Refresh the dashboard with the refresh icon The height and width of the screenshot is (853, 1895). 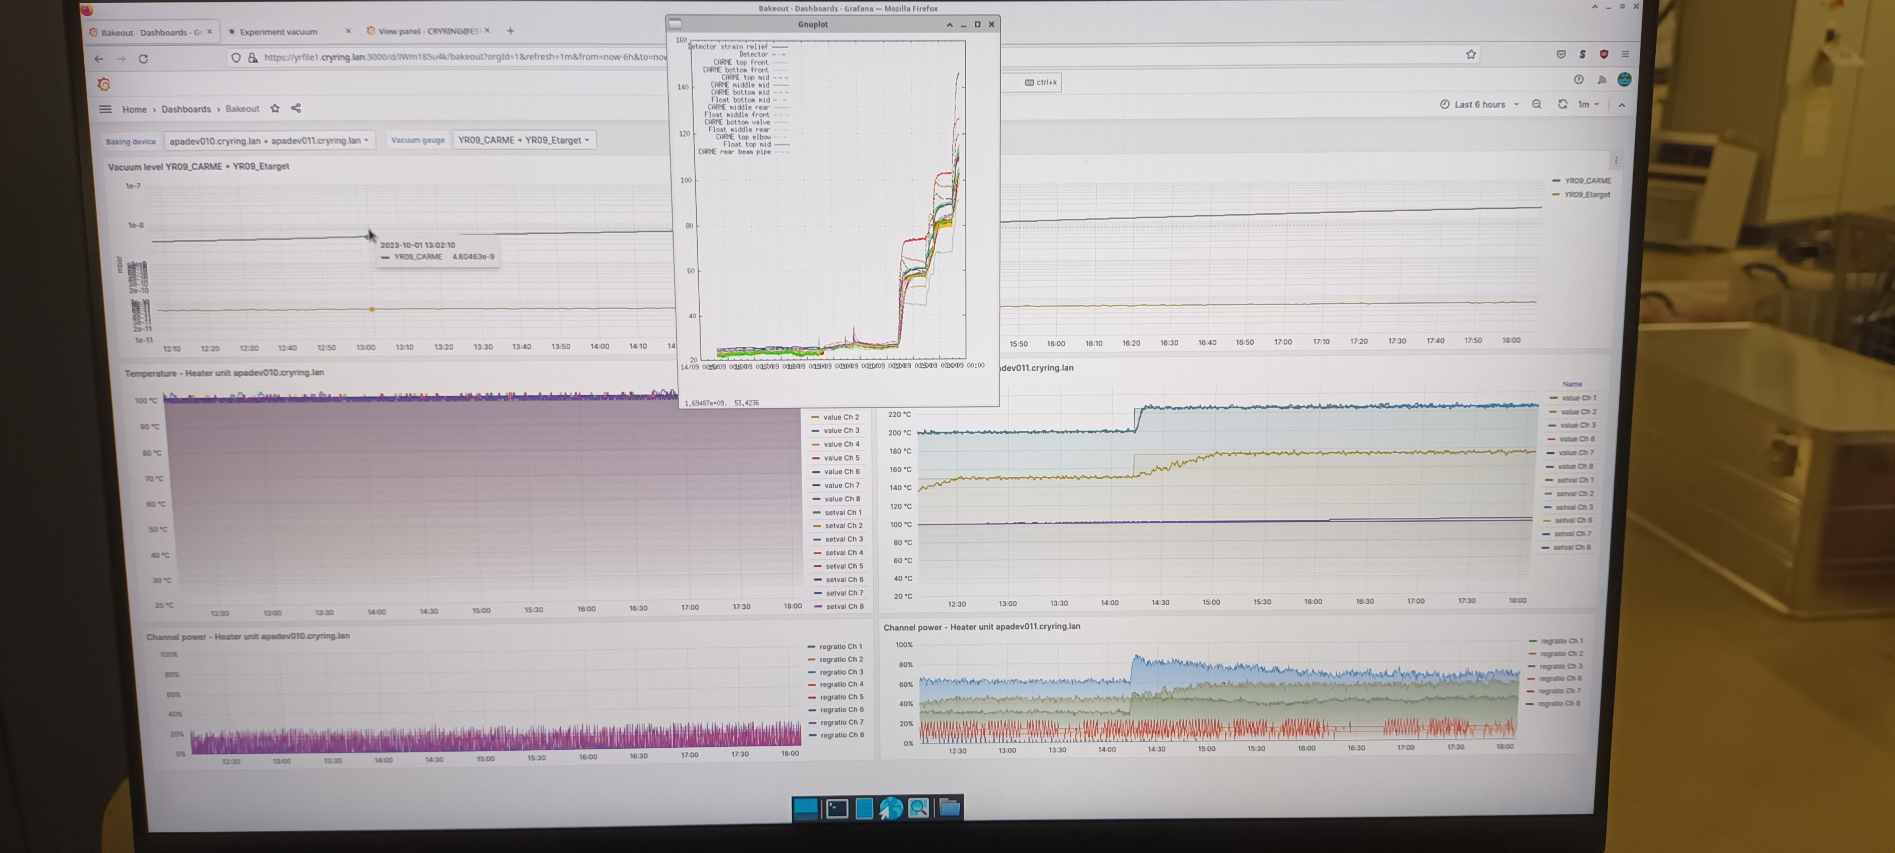pos(1562,105)
